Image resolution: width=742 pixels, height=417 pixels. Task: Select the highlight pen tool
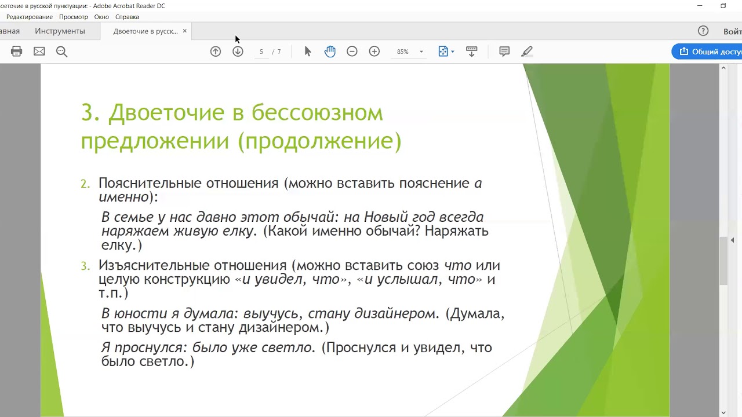point(527,52)
